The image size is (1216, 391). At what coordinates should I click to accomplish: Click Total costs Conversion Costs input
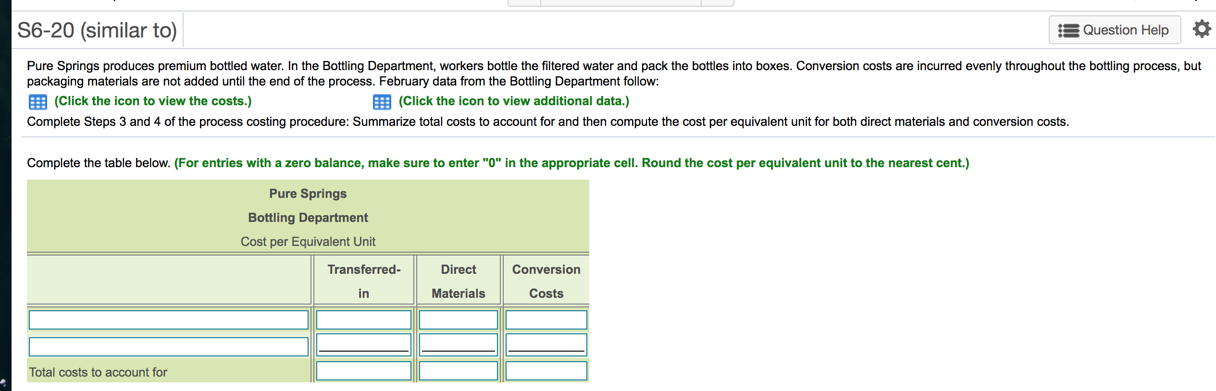pos(546,371)
